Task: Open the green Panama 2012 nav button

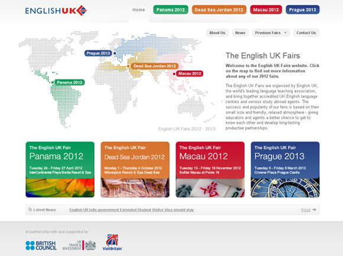Action: 171,10
